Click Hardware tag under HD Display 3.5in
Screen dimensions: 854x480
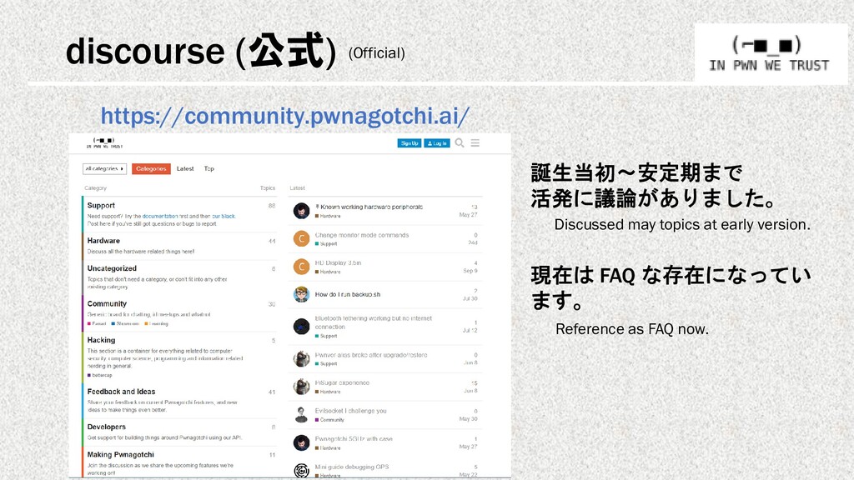[328, 272]
